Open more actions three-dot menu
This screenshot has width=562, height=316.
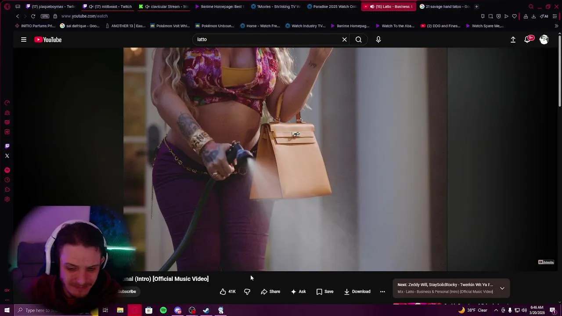click(x=382, y=291)
